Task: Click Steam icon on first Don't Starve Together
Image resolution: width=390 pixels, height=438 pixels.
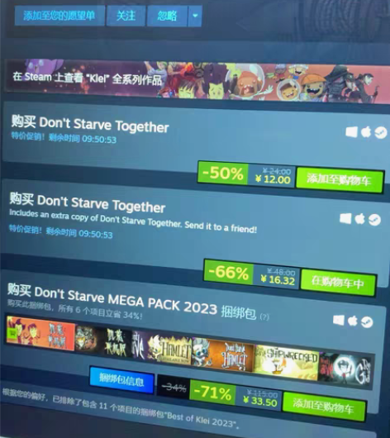Action: click(x=381, y=133)
